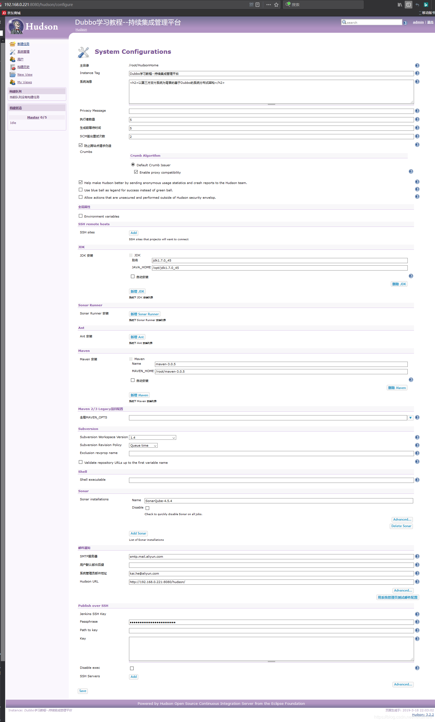The width and height of the screenshot is (435, 722).
Task: Toggle Enable proxy compatibility checkbox
Action: 136,172
